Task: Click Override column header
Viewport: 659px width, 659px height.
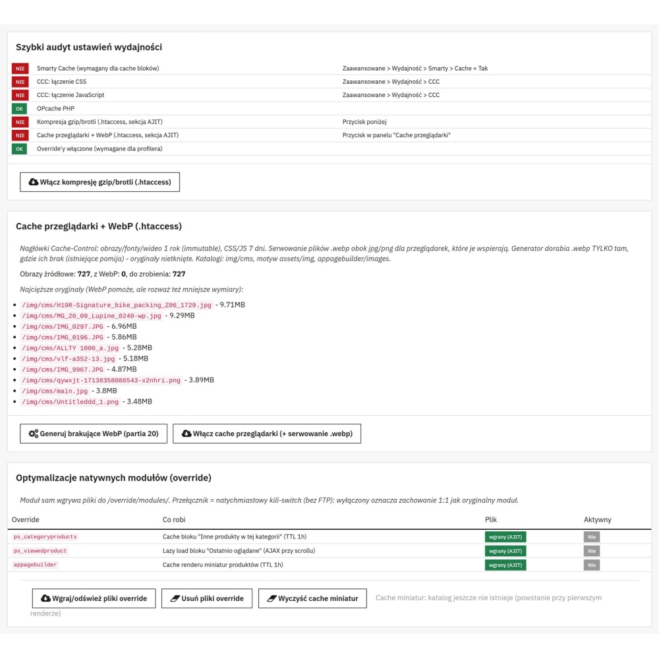Action: [x=25, y=519]
